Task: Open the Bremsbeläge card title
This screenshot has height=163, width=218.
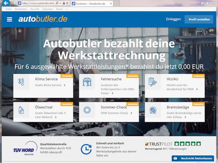Action: pos(178,107)
